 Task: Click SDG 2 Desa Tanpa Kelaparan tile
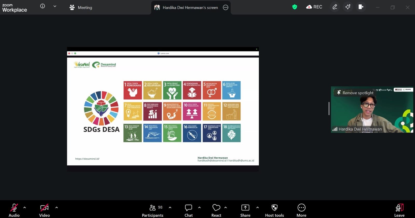[153, 90]
